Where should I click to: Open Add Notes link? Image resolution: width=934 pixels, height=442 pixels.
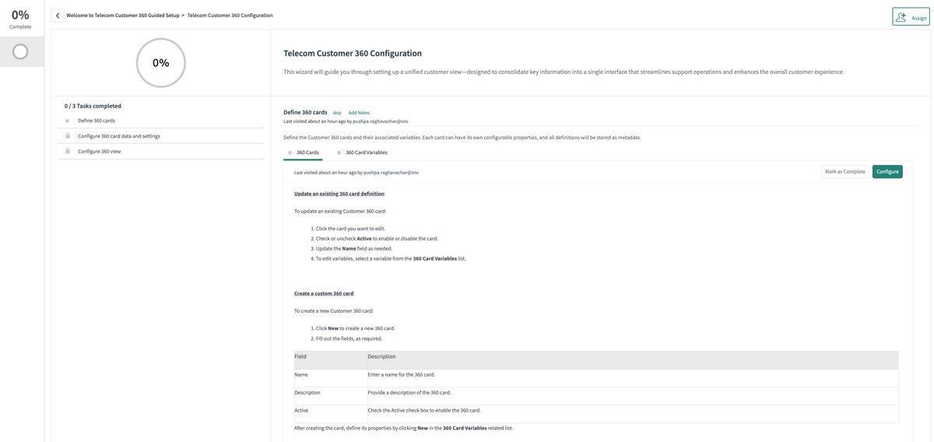click(359, 113)
